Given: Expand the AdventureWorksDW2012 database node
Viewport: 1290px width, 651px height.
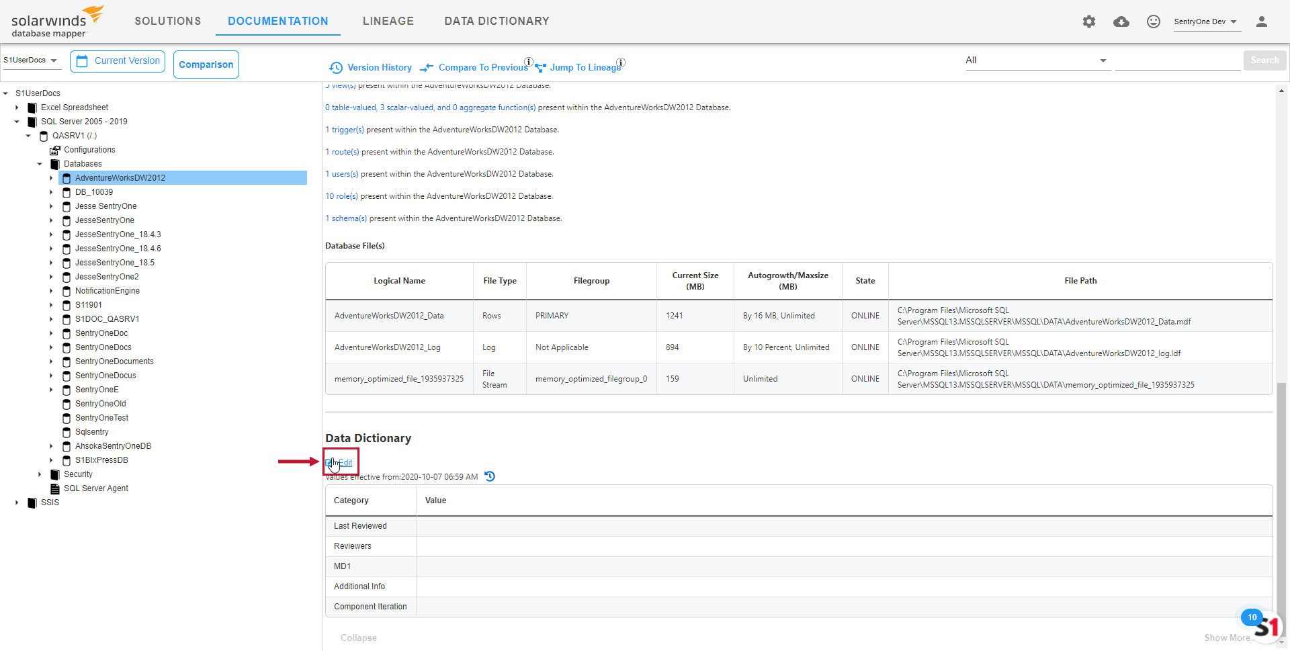Looking at the screenshot, I should pos(51,178).
